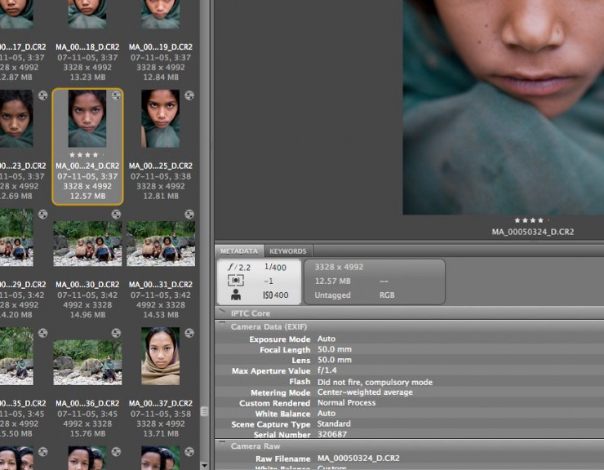Screen dimensions: 604x470
Task: Select the MA_00...19_D.CR2 thumbnail image
Action: [160, 14]
